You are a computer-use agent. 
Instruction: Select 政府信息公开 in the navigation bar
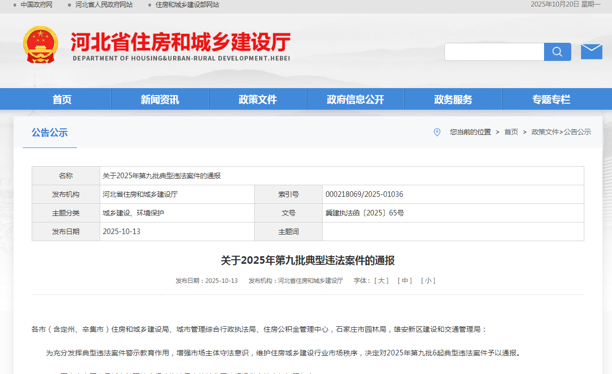(355, 100)
